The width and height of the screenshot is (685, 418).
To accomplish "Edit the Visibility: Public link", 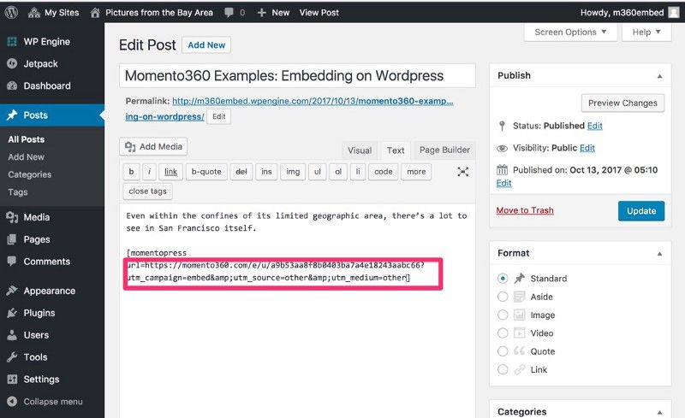I will 587,148.
